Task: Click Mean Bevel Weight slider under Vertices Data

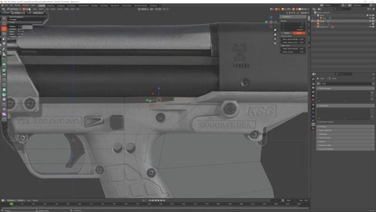Action: point(293,39)
